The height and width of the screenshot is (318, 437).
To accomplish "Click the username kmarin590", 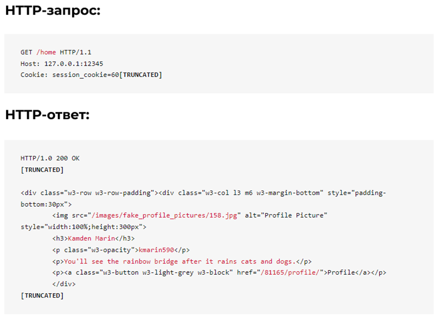I will pyautogui.click(x=156, y=250).
